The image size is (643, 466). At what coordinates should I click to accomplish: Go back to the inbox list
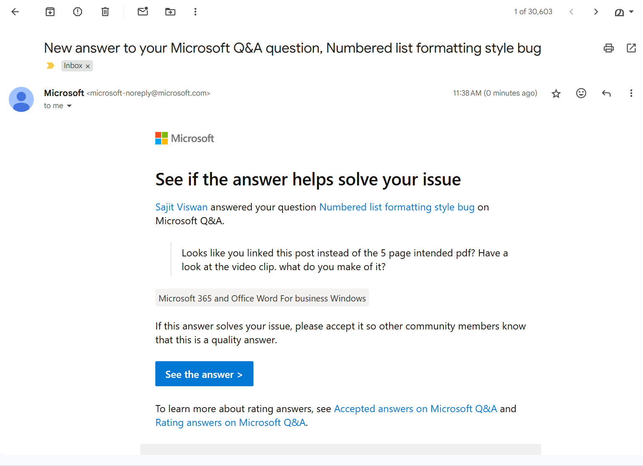(x=15, y=12)
